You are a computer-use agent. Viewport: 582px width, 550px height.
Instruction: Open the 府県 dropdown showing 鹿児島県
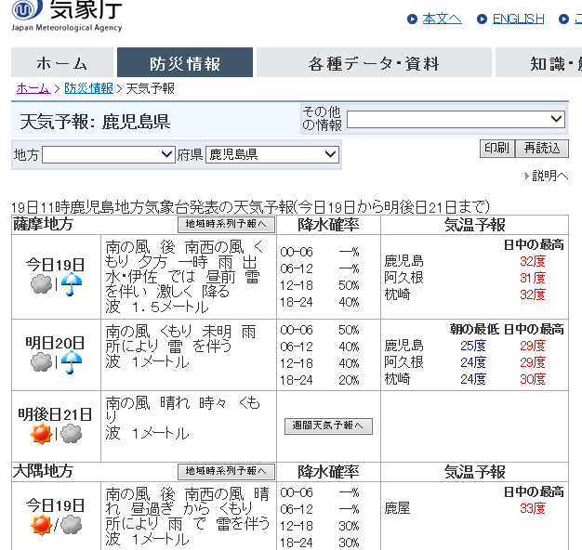272,154
